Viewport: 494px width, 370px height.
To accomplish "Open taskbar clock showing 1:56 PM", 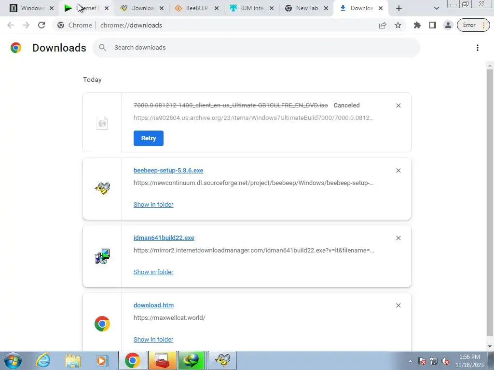I will 469,361.
